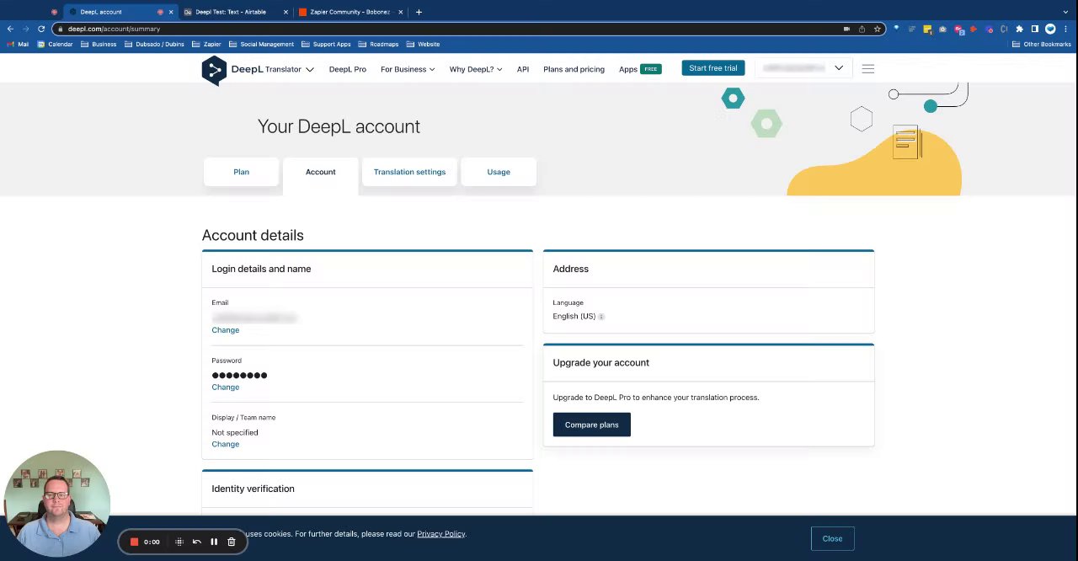The height and width of the screenshot is (561, 1078).
Task: Switch to the Usage tab
Action: tap(499, 172)
